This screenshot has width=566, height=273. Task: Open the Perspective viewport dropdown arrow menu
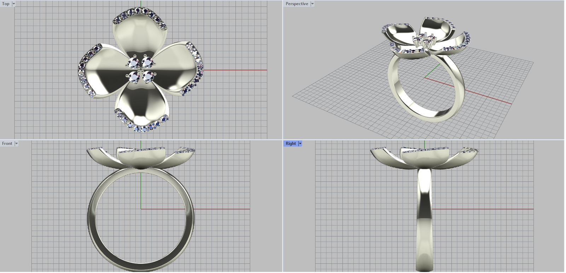(312, 4)
